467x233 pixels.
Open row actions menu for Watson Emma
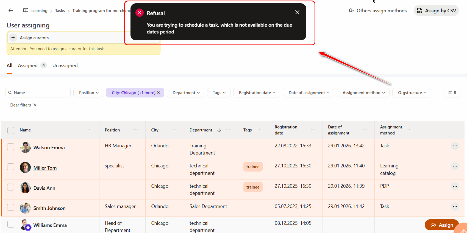tap(455, 146)
